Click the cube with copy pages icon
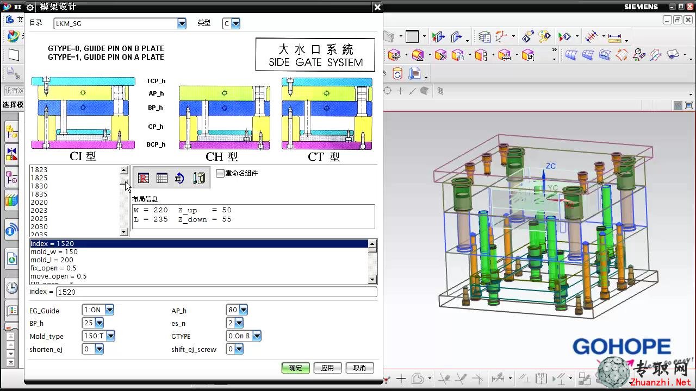Screen dimensions: 696x391 point(458,55)
